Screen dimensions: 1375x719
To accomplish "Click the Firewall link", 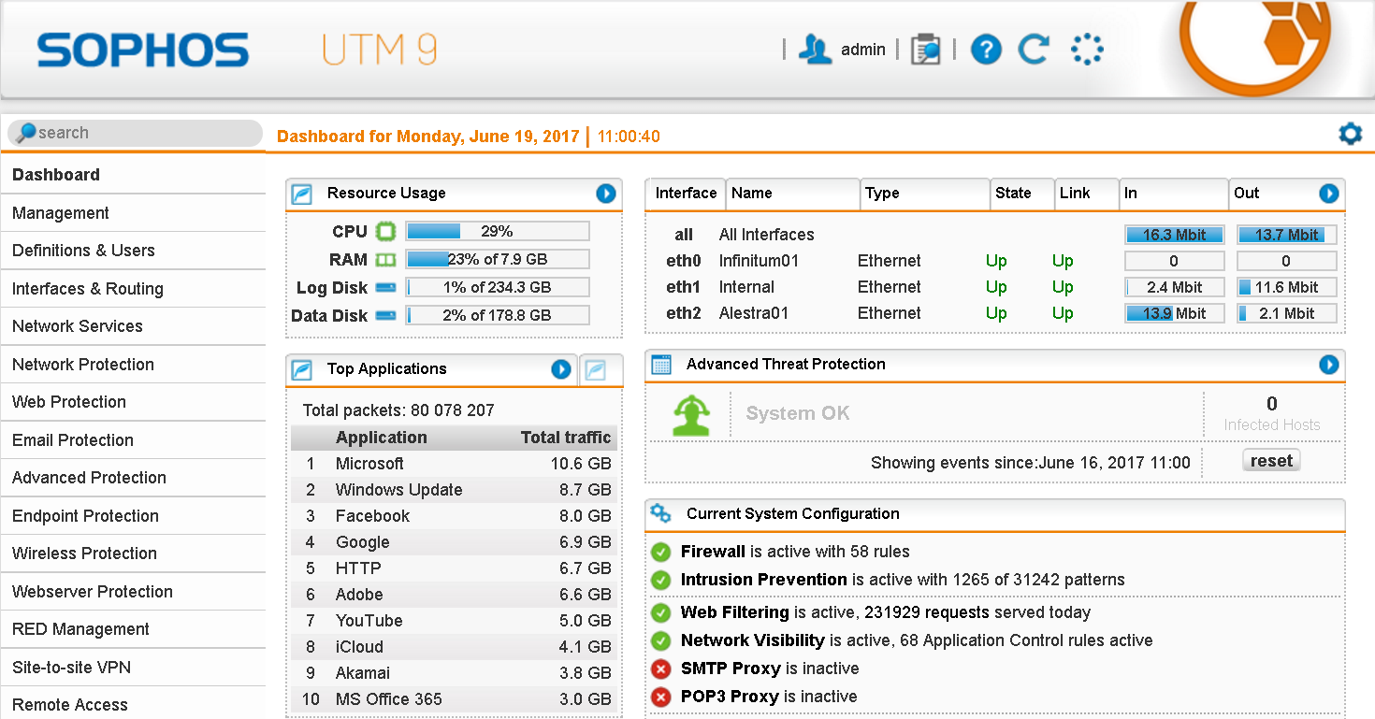I will tap(713, 552).
